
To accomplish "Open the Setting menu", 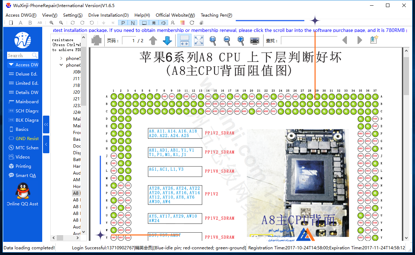I will coord(73,15).
